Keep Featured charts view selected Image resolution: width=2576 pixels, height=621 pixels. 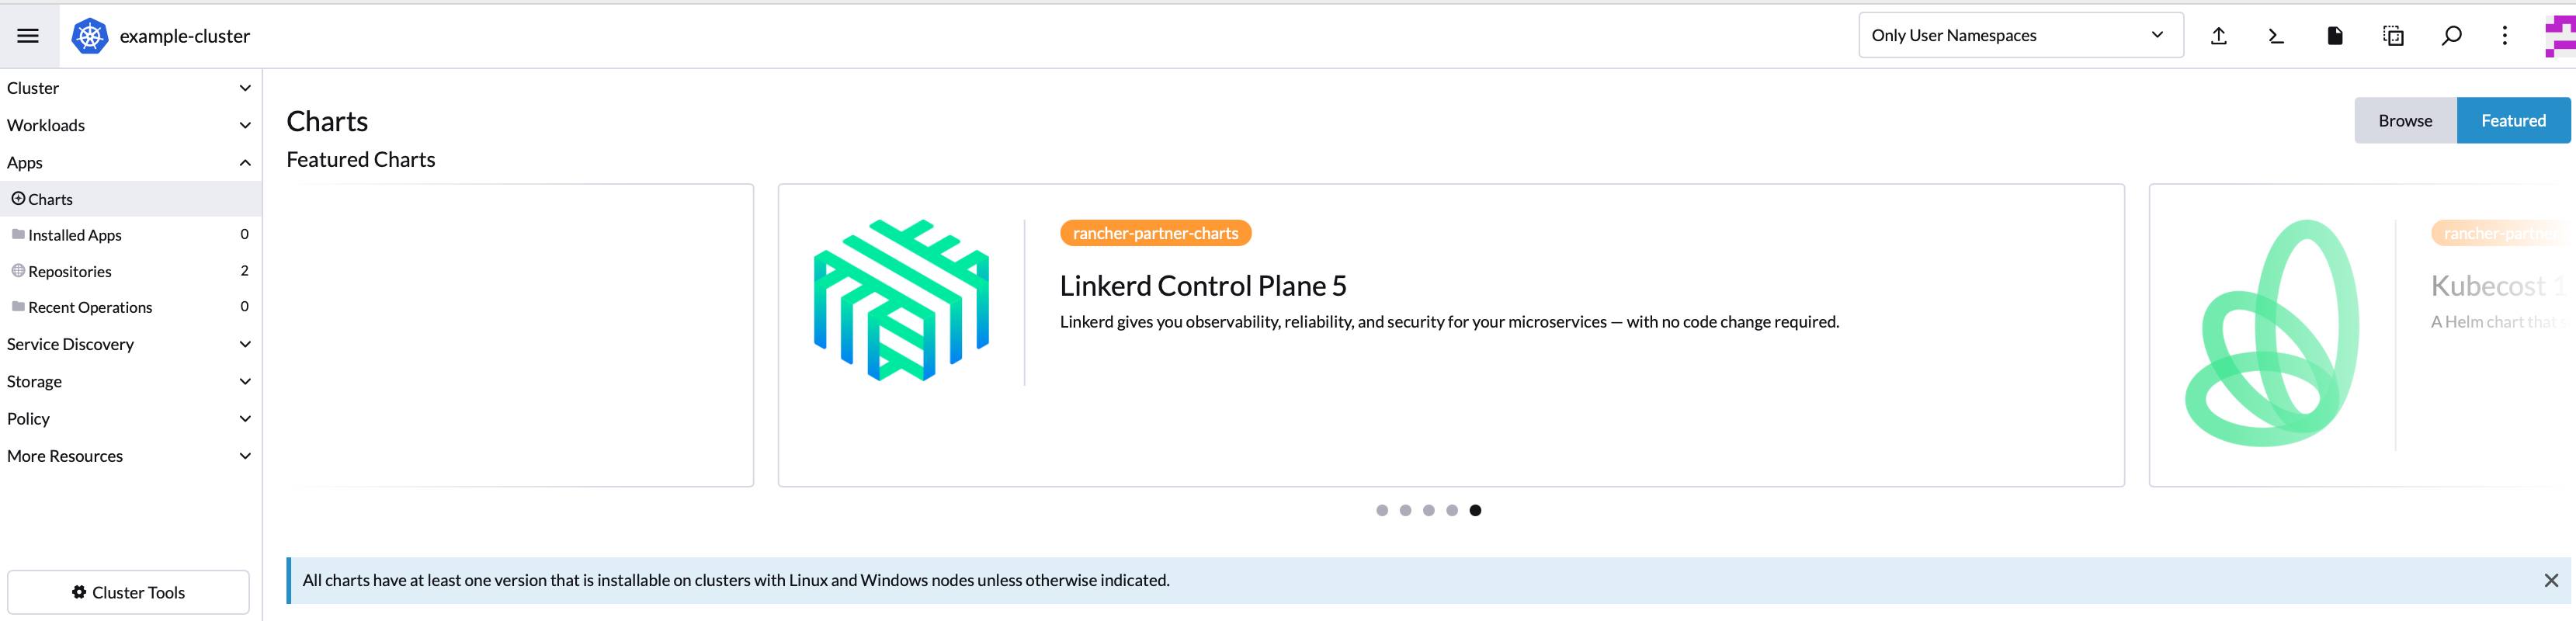point(2514,120)
